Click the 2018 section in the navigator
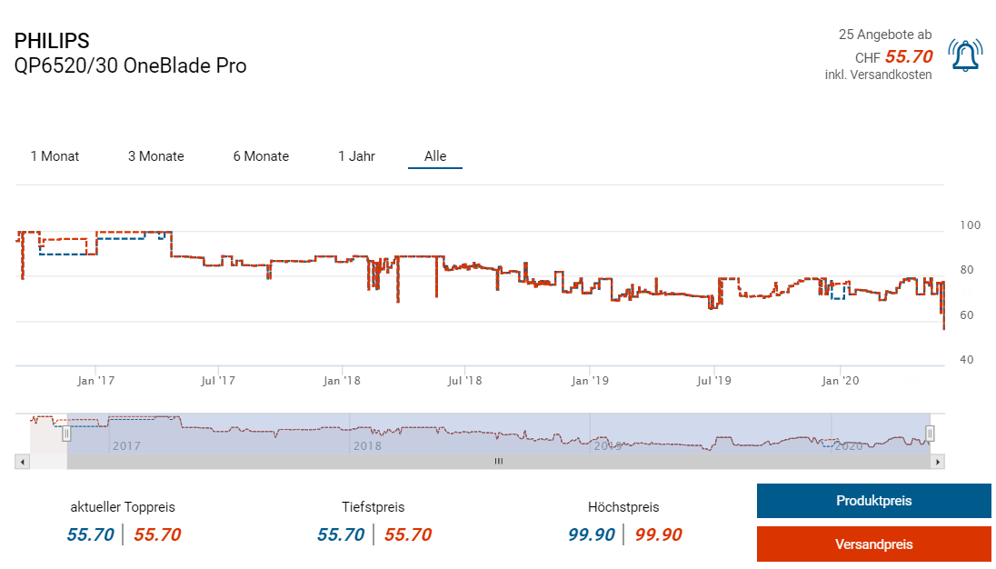 point(367,445)
